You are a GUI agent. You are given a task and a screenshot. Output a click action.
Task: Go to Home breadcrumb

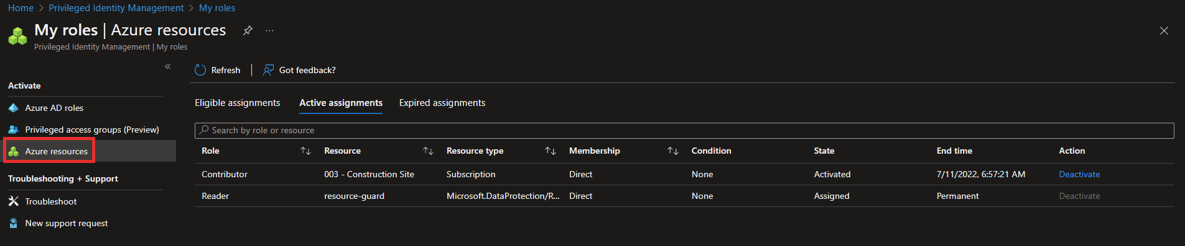21,8
